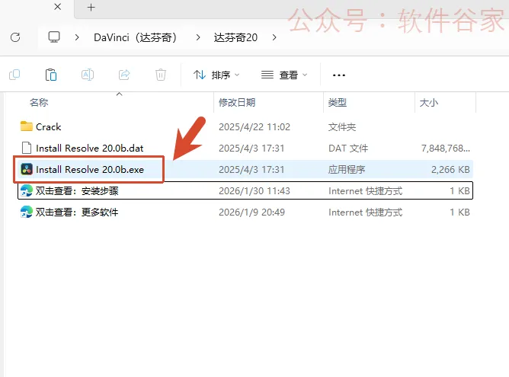
Task: Click the 达芬奇20 breadcrumb segment
Action: point(235,37)
